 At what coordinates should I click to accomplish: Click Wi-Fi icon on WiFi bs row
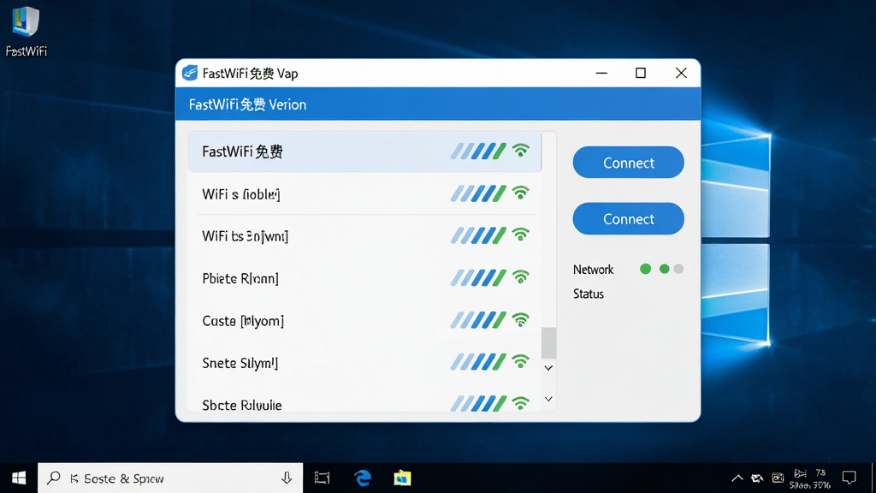pos(521,235)
